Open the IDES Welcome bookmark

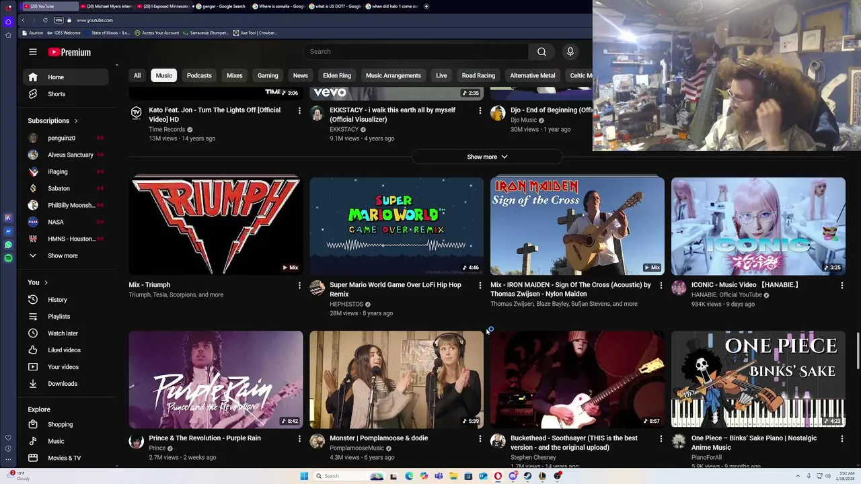tap(64, 33)
